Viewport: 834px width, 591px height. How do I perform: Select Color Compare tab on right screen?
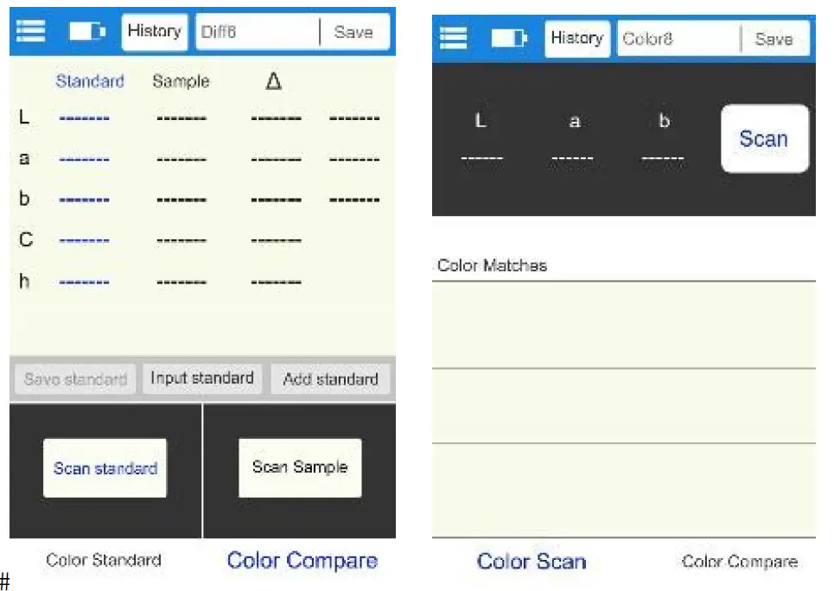[x=739, y=562]
